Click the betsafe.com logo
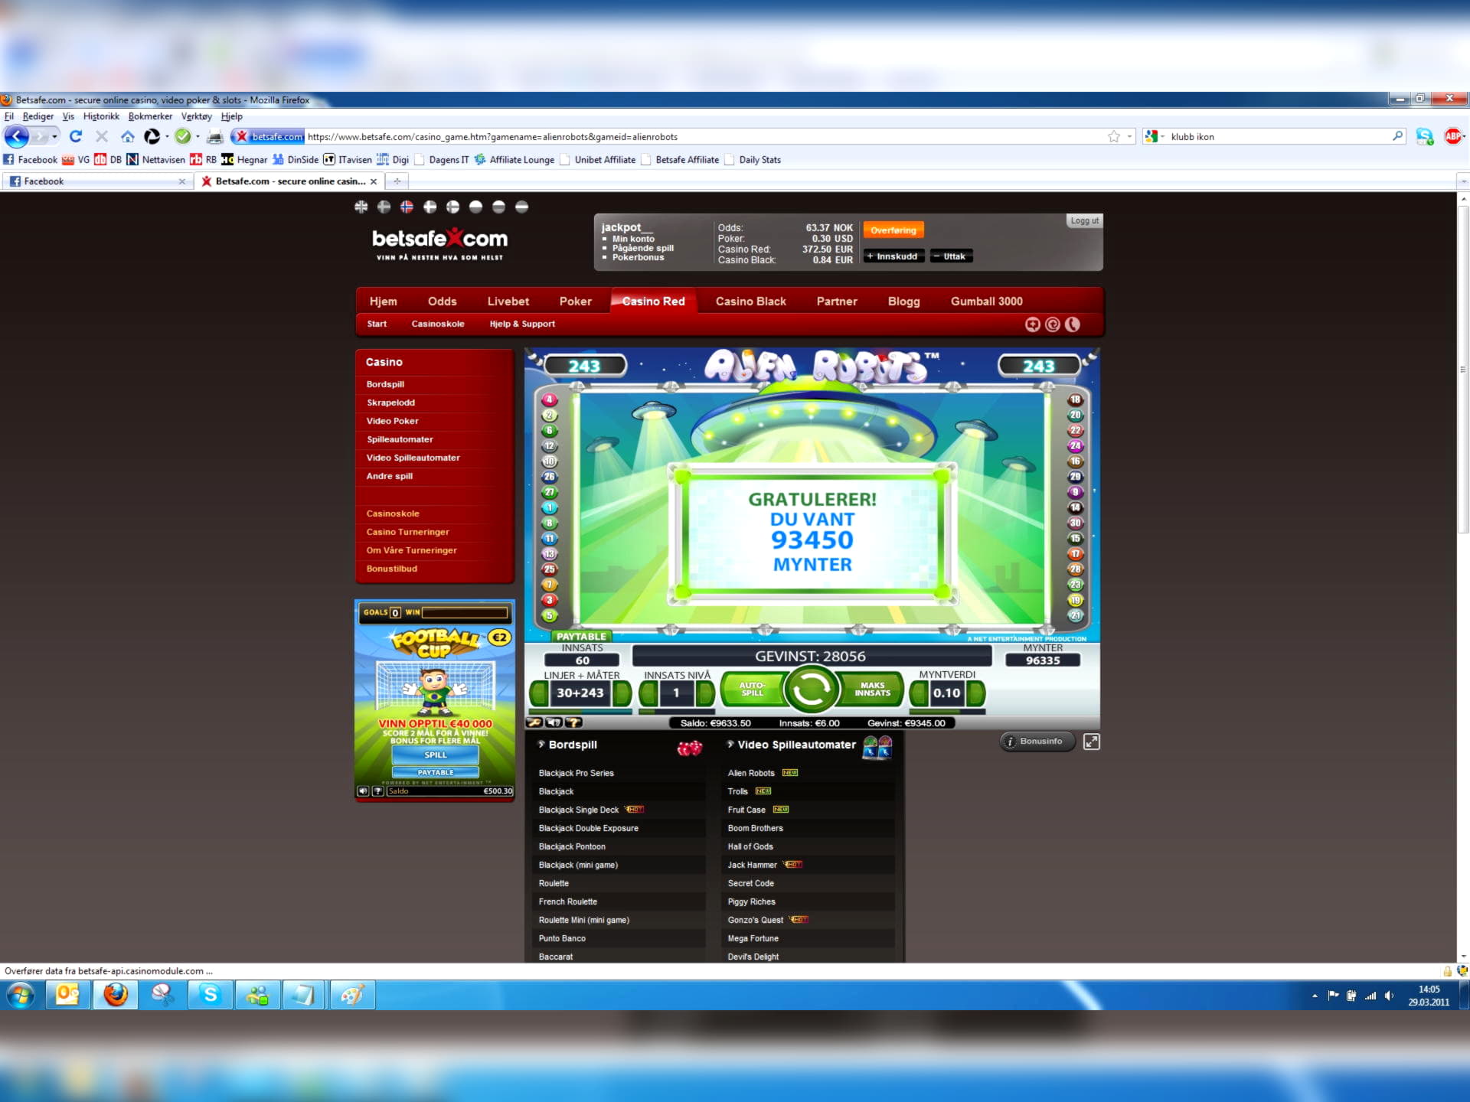This screenshot has height=1102, width=1470. [x=439, y=243]
